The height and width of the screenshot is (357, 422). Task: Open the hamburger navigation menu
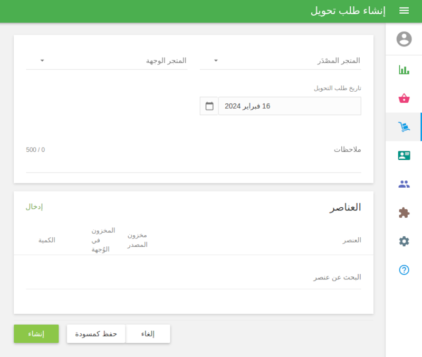pos(404,11)
